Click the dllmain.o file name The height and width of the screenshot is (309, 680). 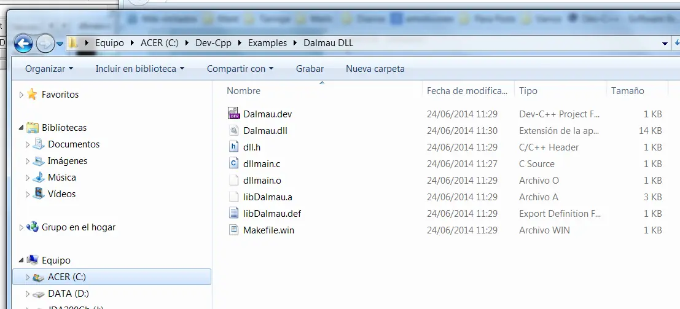(262, 181)
